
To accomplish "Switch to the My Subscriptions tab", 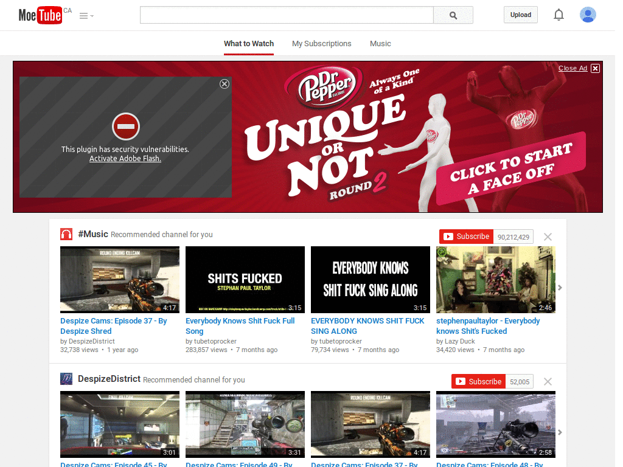I will pos(321,44).
